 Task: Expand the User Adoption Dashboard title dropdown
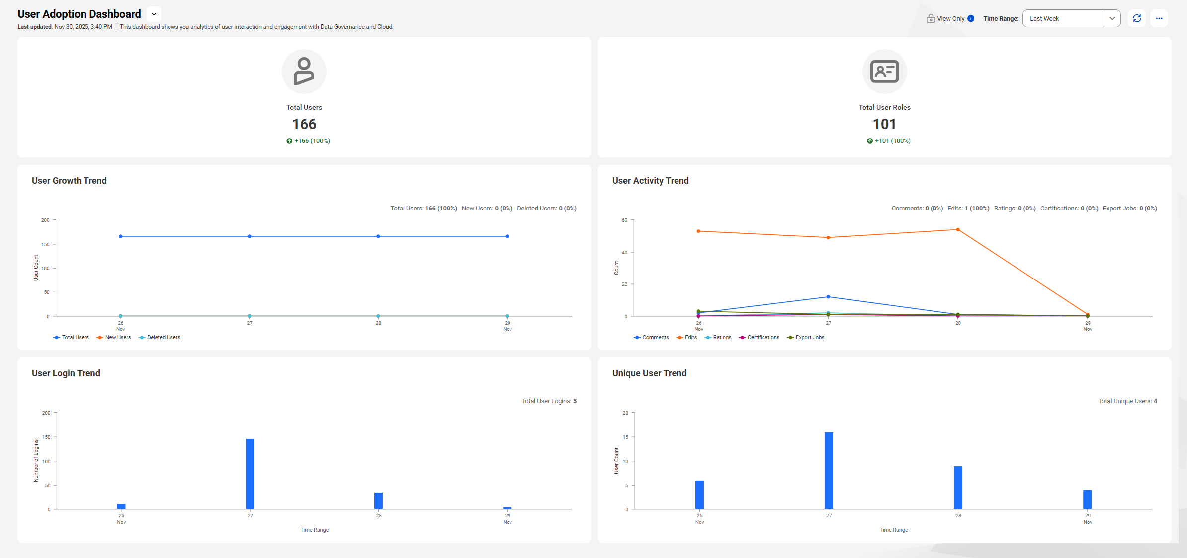[154, 14]
